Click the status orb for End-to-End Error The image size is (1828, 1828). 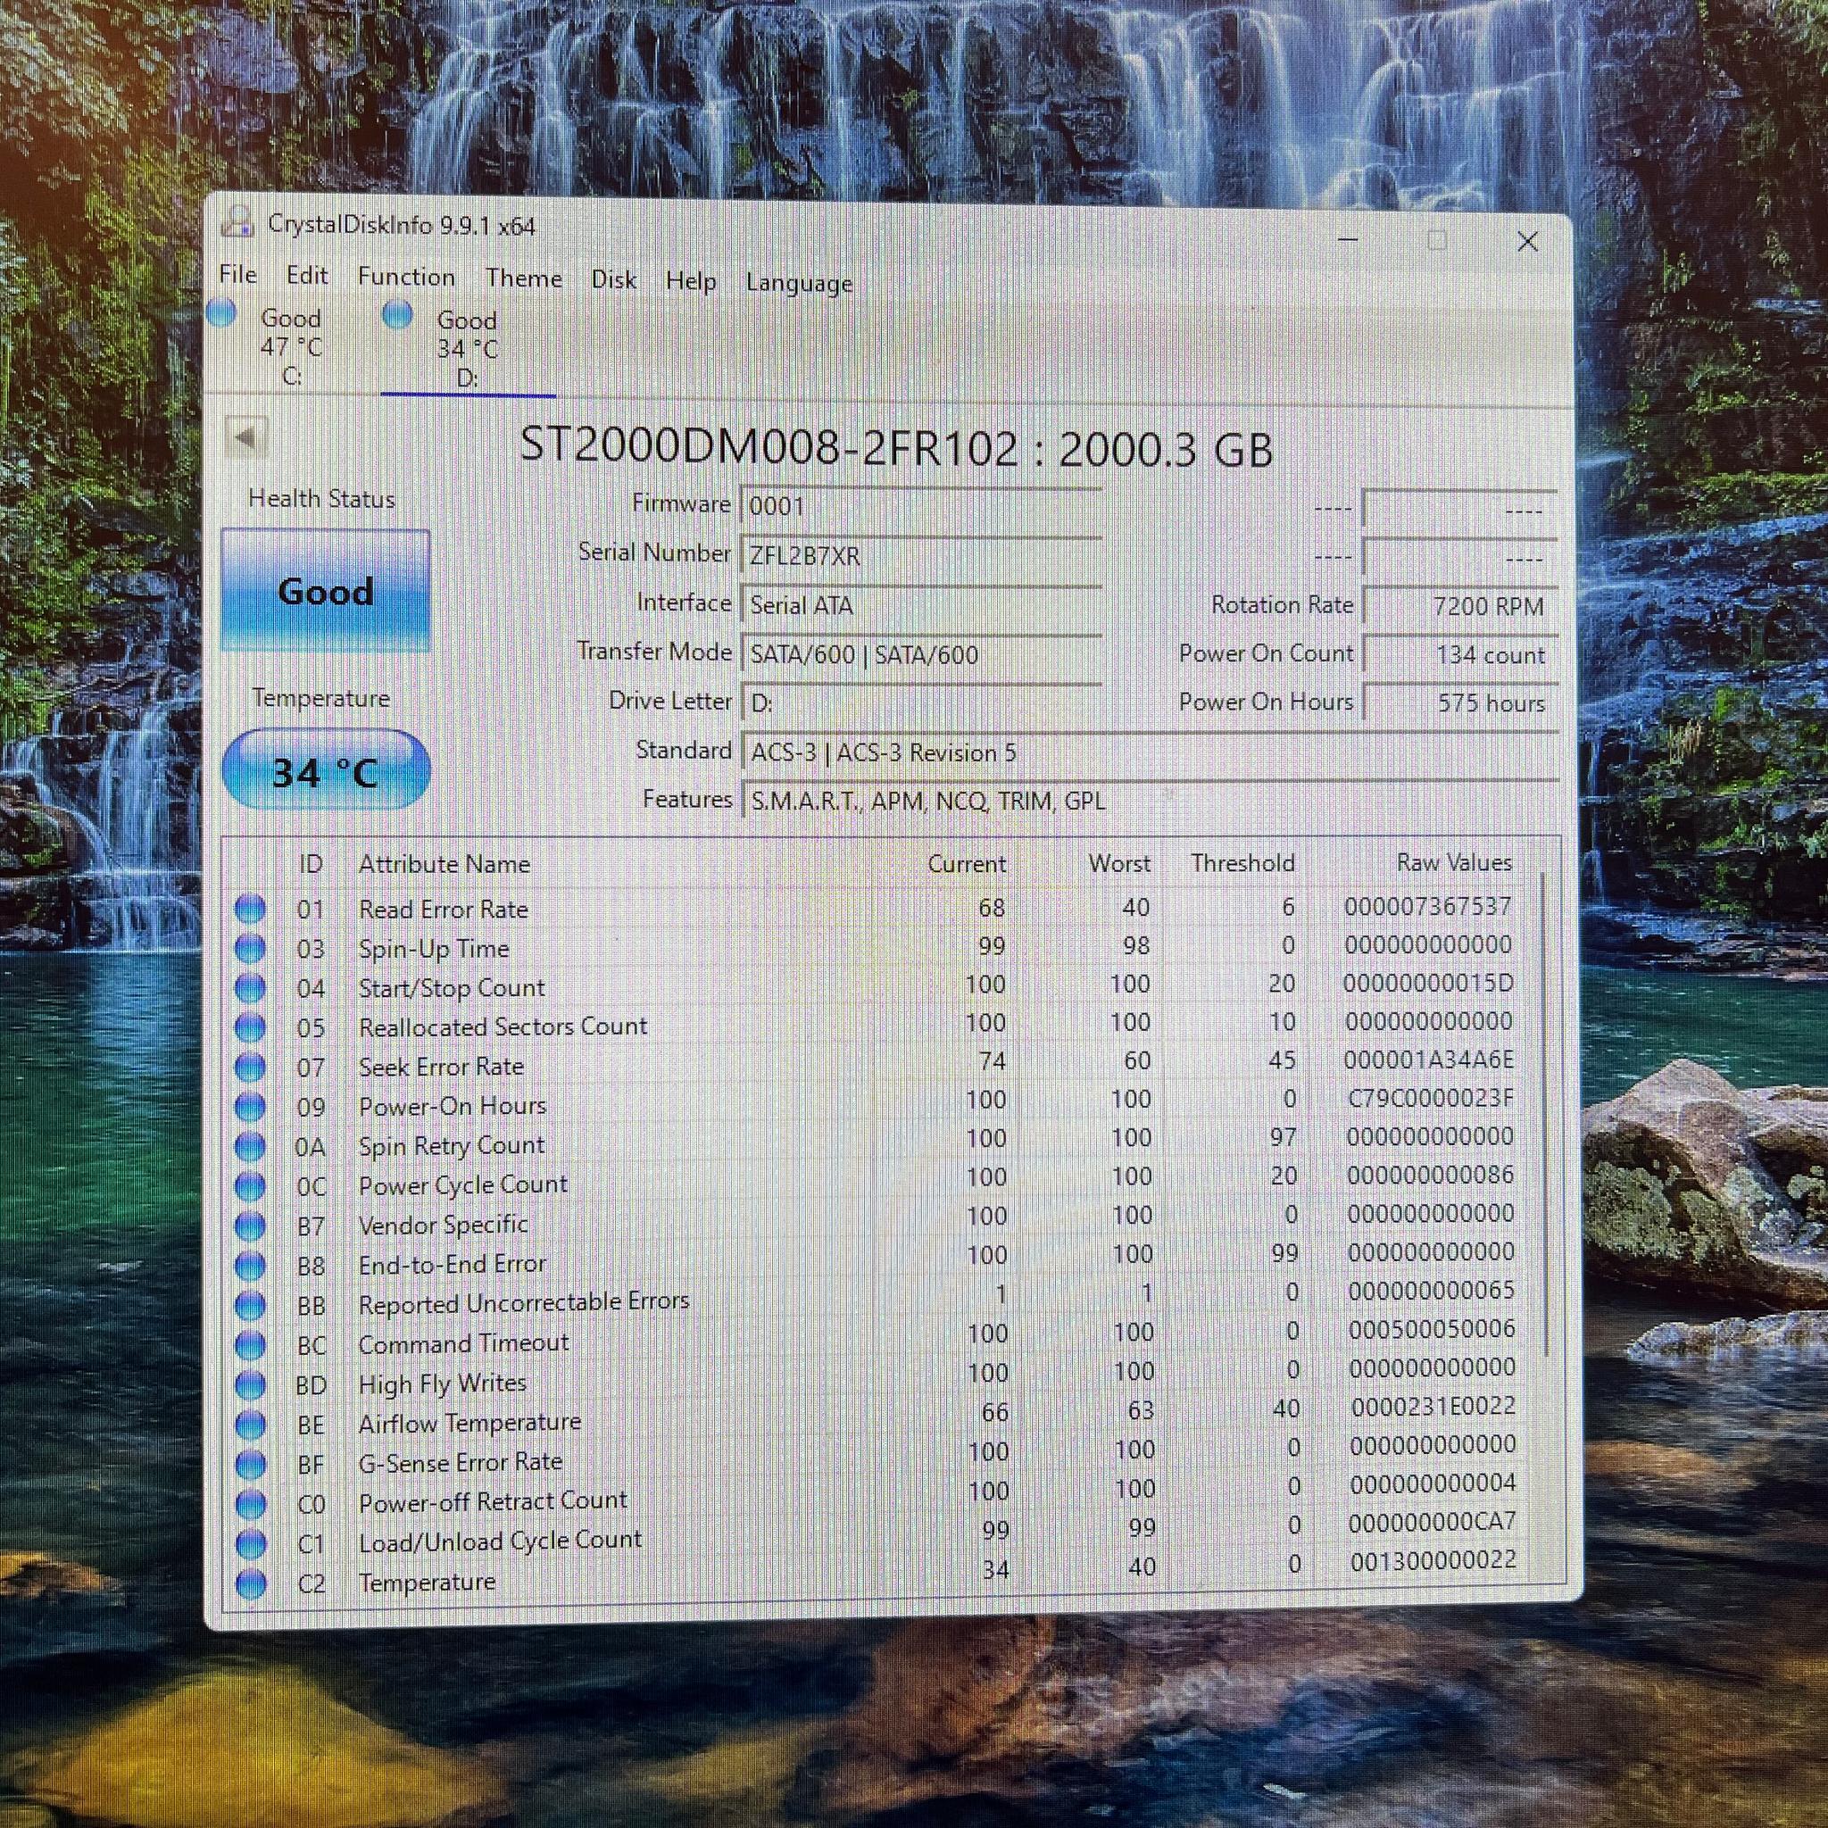250,1266
